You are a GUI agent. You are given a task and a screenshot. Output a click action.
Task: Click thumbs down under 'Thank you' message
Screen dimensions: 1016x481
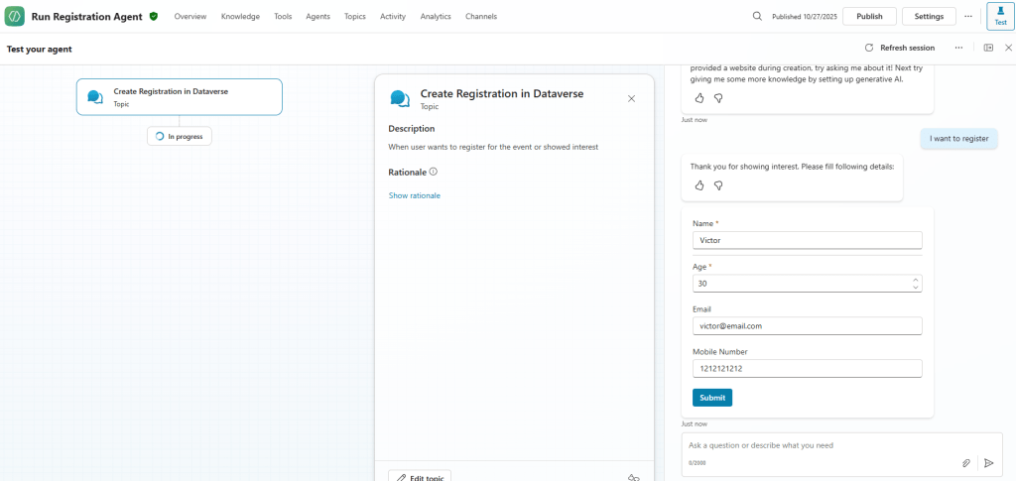pos(718,185)
